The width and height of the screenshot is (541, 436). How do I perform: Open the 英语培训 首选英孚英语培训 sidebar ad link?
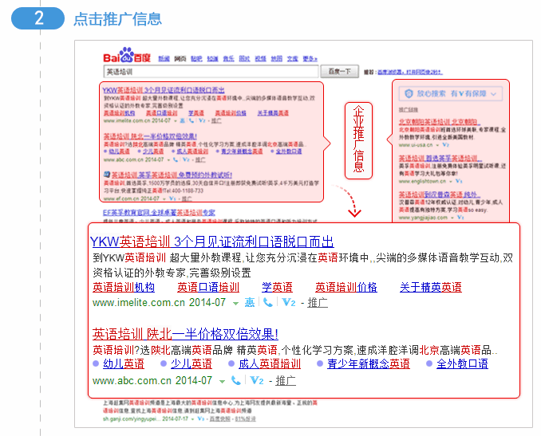tap(440, 158)
